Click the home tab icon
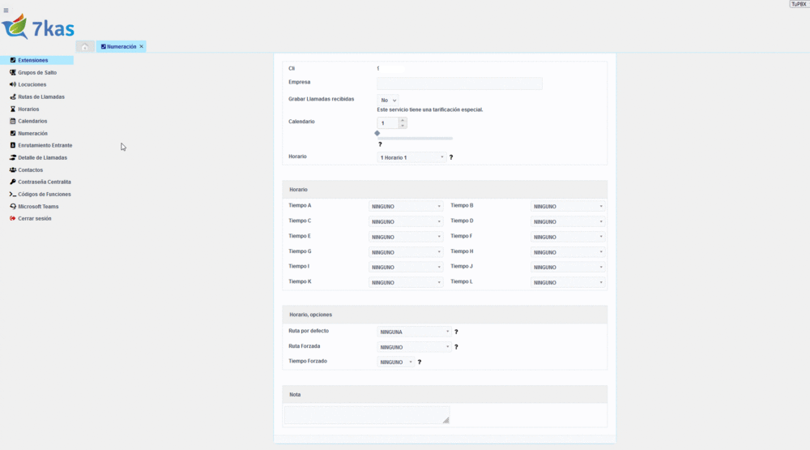Screen dimensions: 810x450 85,47
